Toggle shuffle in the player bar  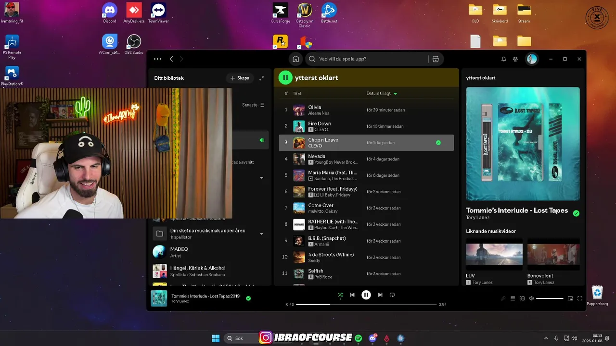tap(340, 295)
